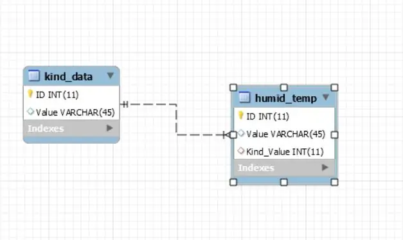Click the top-right selection handle of humid_temp
Viewport: 403px width, 240px height.
[x=334, y=87]
